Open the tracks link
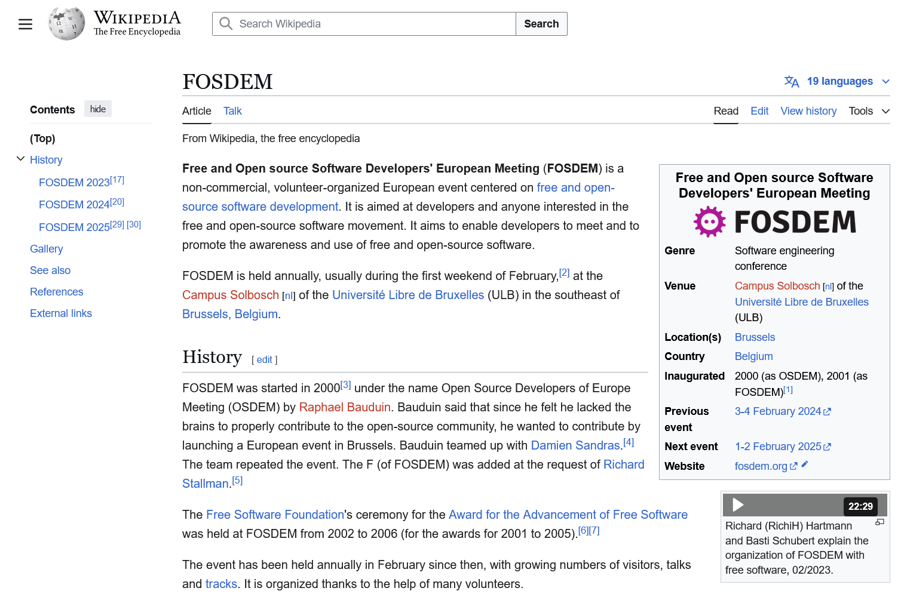Image resolution: width=901 pixels, height=594 pixels. [x=221, y=584]
